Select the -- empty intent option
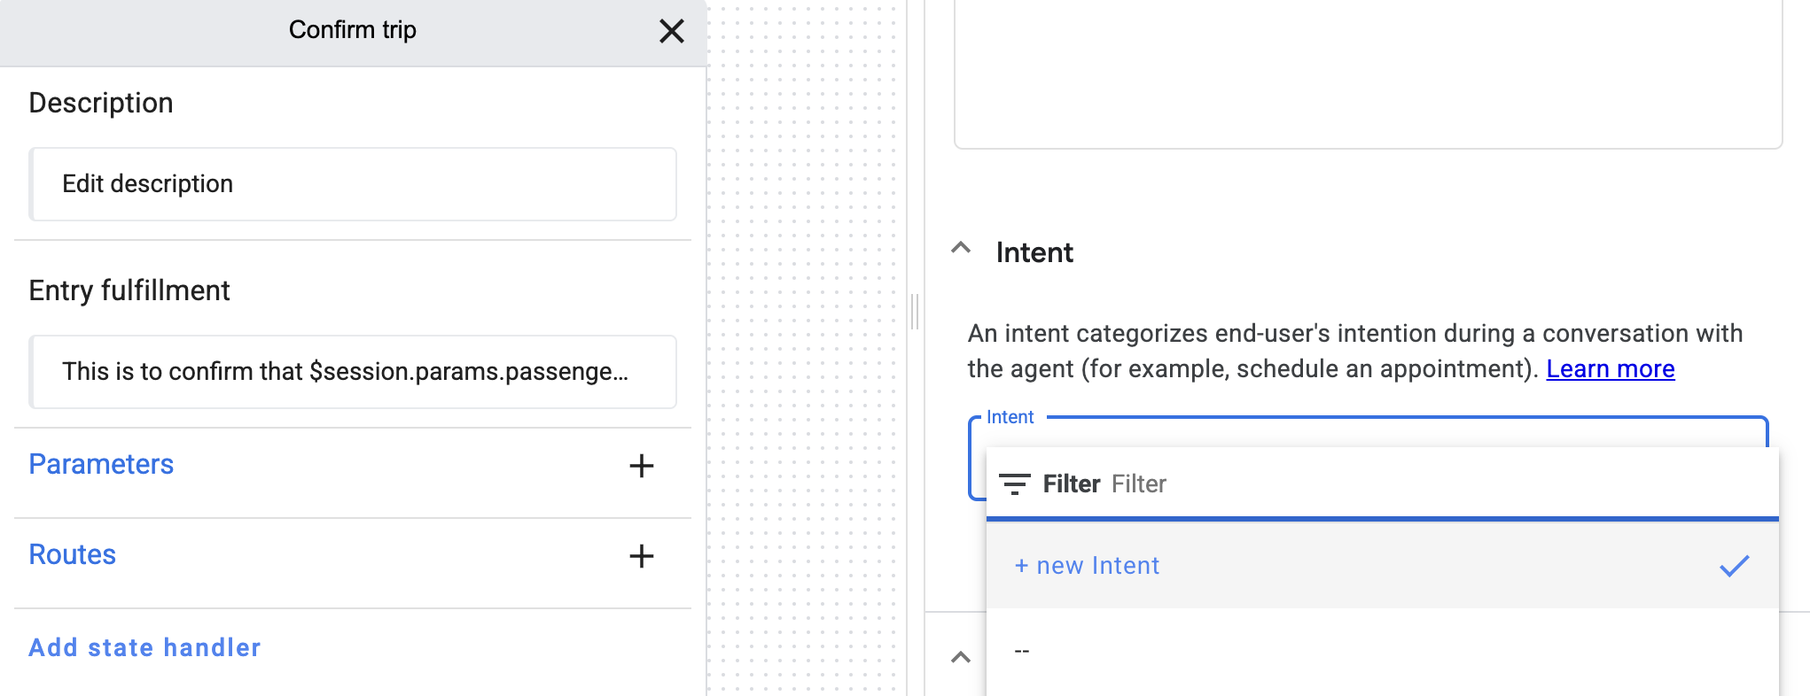 (x=1382, y=652)
